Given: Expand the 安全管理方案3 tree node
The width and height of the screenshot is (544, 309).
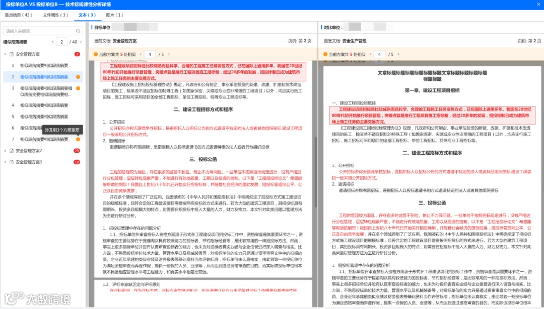Looking at the screenshot, I should [x=5, y=162].
